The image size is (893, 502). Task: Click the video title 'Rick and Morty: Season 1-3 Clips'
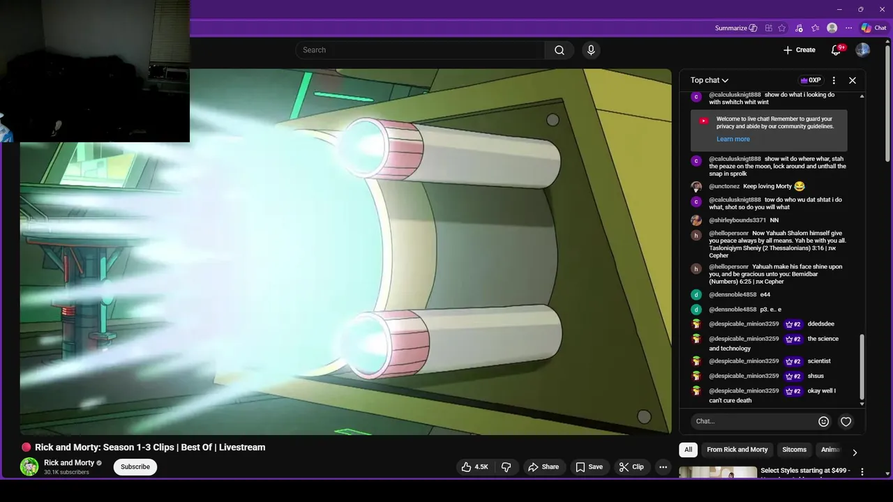point(150,448)
